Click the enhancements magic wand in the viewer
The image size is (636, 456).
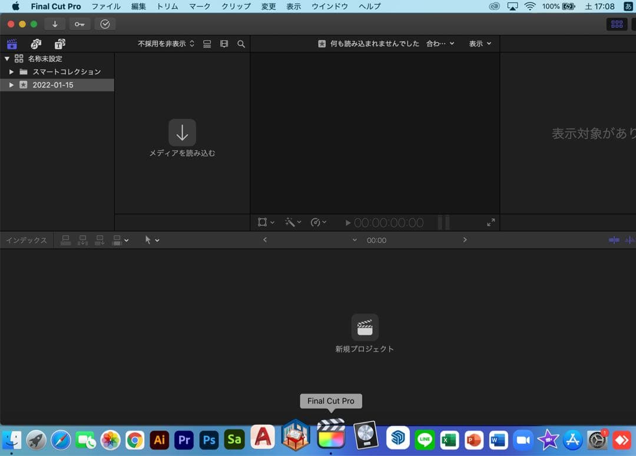pos(291,222)
